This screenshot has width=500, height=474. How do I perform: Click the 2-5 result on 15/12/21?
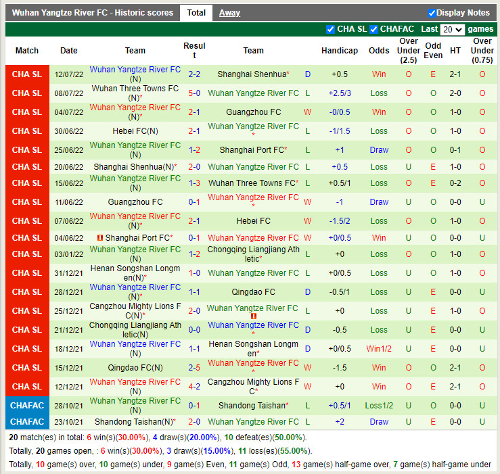[x=194, y=368]
